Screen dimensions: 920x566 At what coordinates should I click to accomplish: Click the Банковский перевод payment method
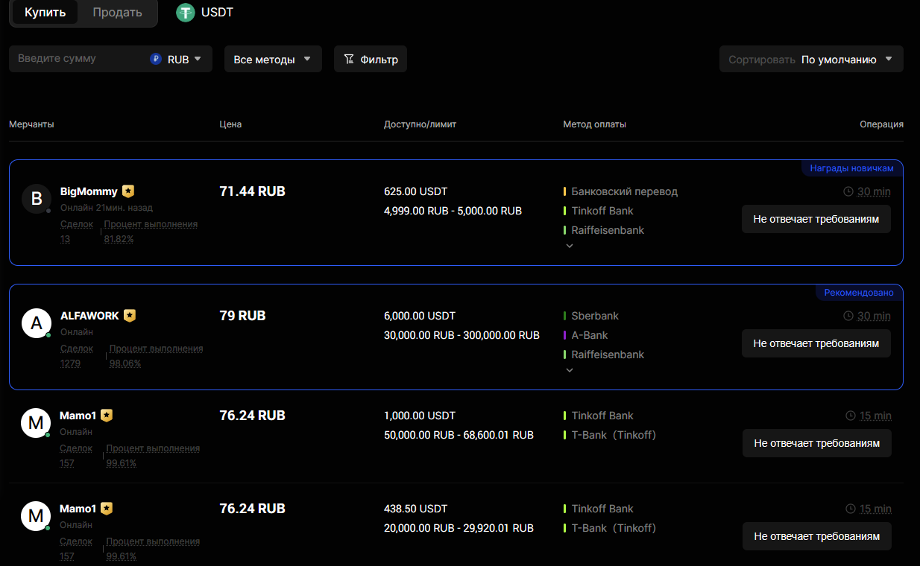coord(625,191)
